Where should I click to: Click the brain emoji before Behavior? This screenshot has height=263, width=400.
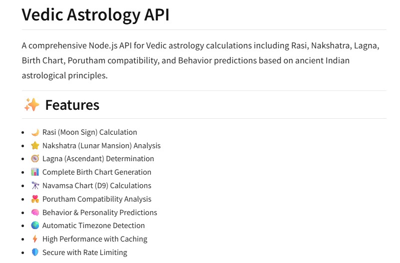35,213
